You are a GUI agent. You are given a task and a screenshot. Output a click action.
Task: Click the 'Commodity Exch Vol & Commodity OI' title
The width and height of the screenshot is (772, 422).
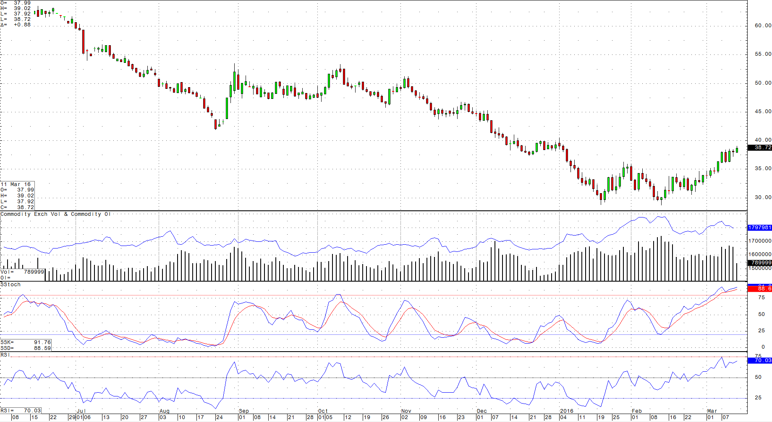(x=55, y=214)
